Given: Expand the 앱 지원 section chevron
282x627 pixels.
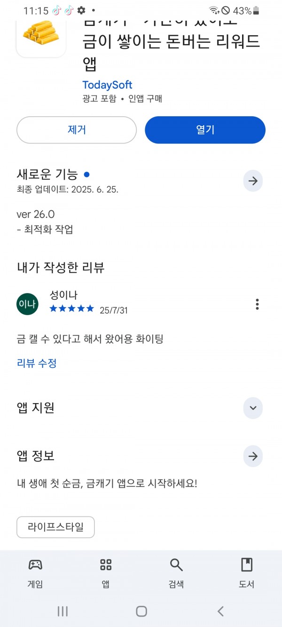Looking at the screenshot, I should click(253, 408).
